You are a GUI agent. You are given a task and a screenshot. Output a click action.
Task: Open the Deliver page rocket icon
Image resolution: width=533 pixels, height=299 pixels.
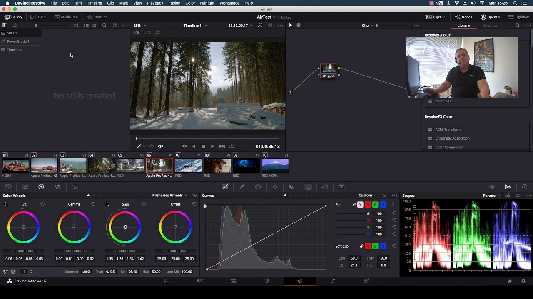(x=366, y=281)
